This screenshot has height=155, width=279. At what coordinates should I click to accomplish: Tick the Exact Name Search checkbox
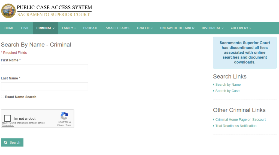click(3, 97)
